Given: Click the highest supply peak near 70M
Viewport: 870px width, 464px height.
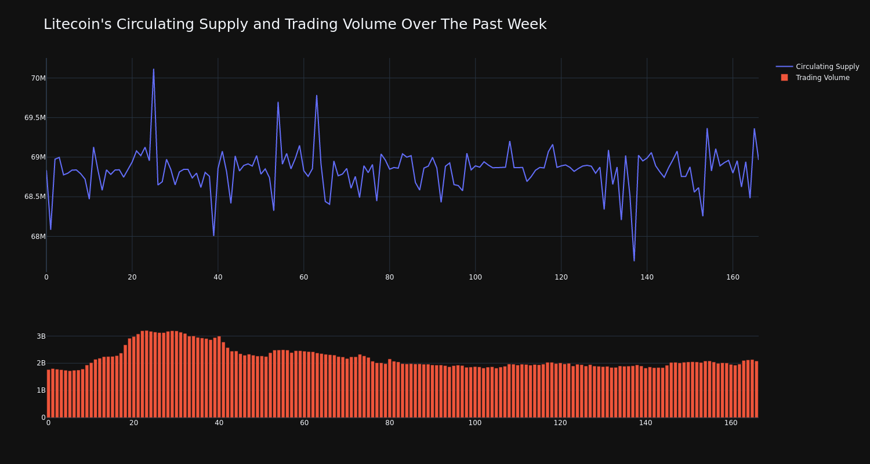Looking at the screenshot, I should [154, 69].
